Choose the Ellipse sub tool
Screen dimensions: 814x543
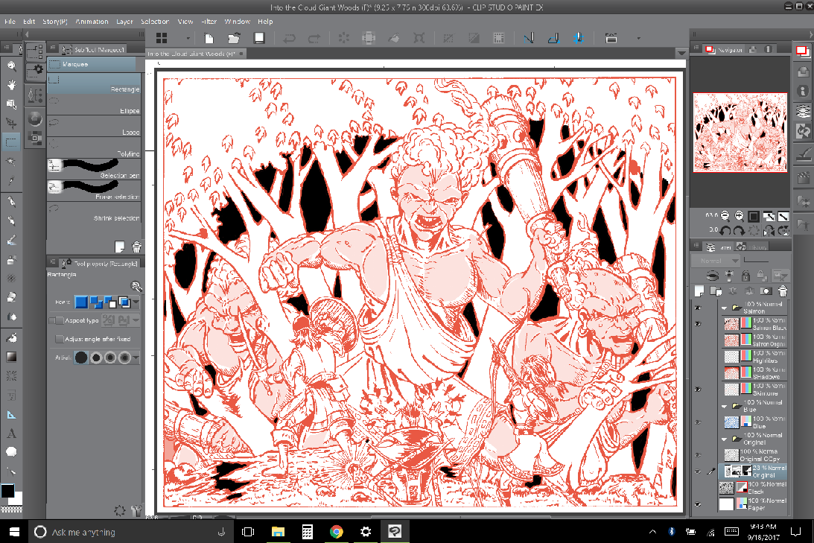point(94,105)
